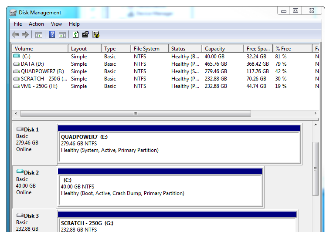This screenshot has width=333, height=232.
Task: Click the 42 % free cell
Action: coord(281,71)
